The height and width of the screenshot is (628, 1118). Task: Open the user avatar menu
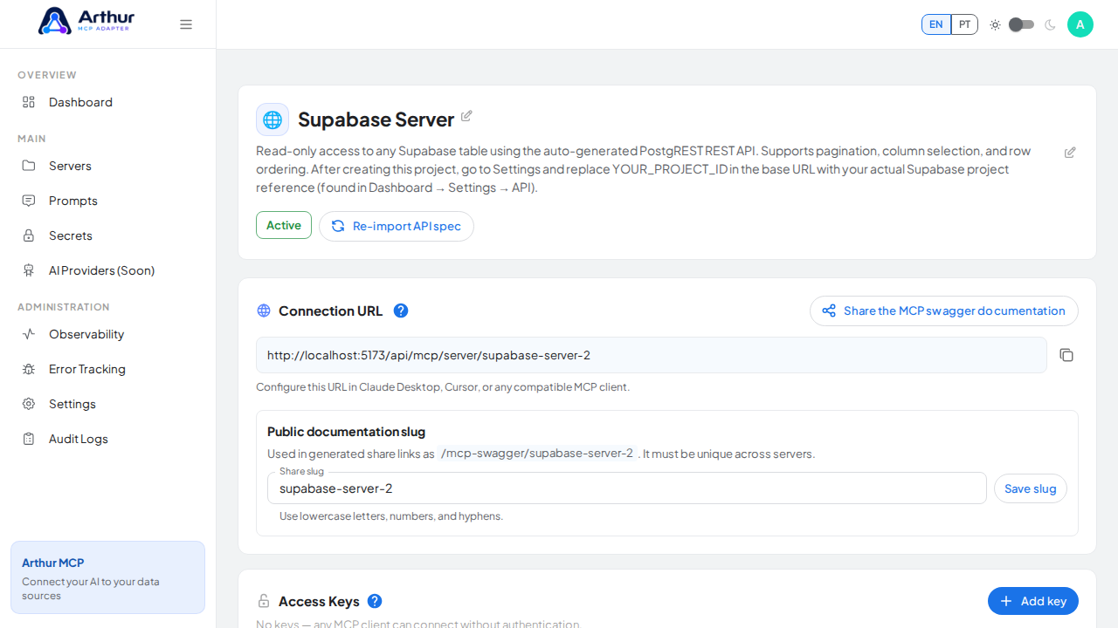pyautogui.click(x=1080, y=24)
